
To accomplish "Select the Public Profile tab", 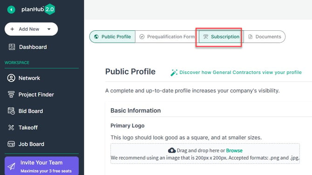I will coord(112,37).
